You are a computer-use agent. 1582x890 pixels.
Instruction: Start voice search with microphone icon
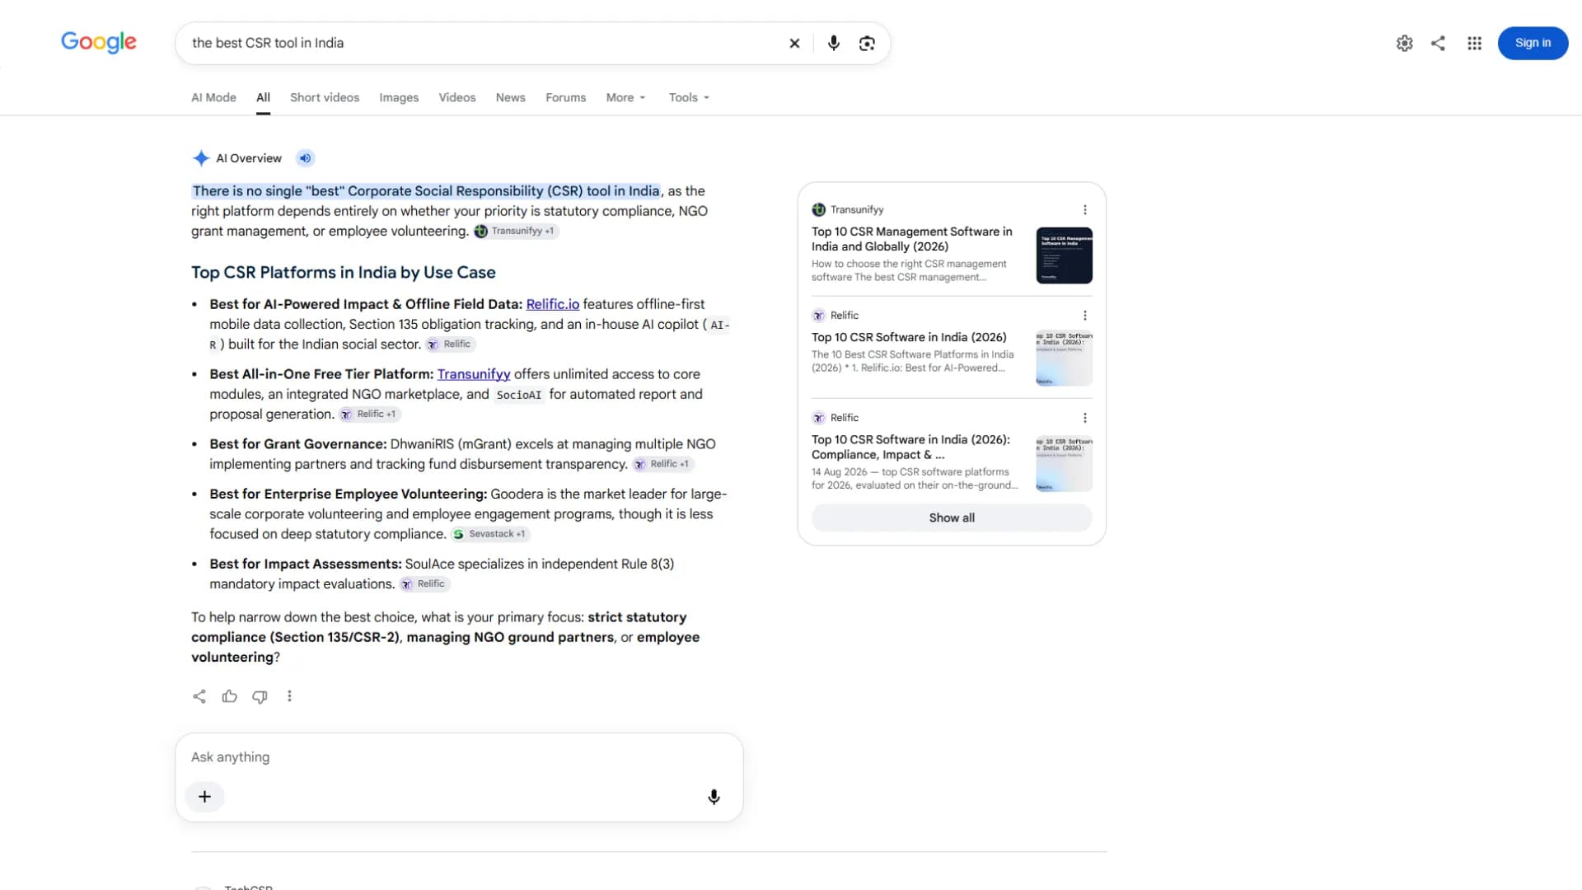[x=834, y=44]
